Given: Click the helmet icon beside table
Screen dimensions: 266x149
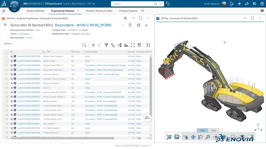Looking at the screenshot, I should tap(147, 118).
